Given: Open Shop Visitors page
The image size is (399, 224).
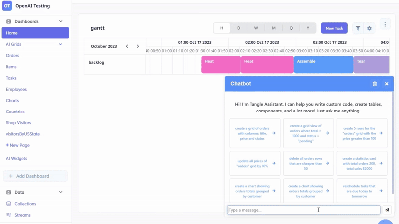Looking at the screenshot, I should 18,122.
